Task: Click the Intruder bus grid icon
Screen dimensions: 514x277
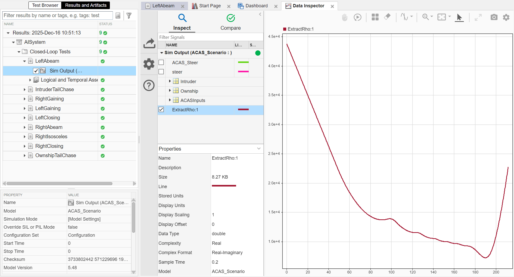Action: 176,81
